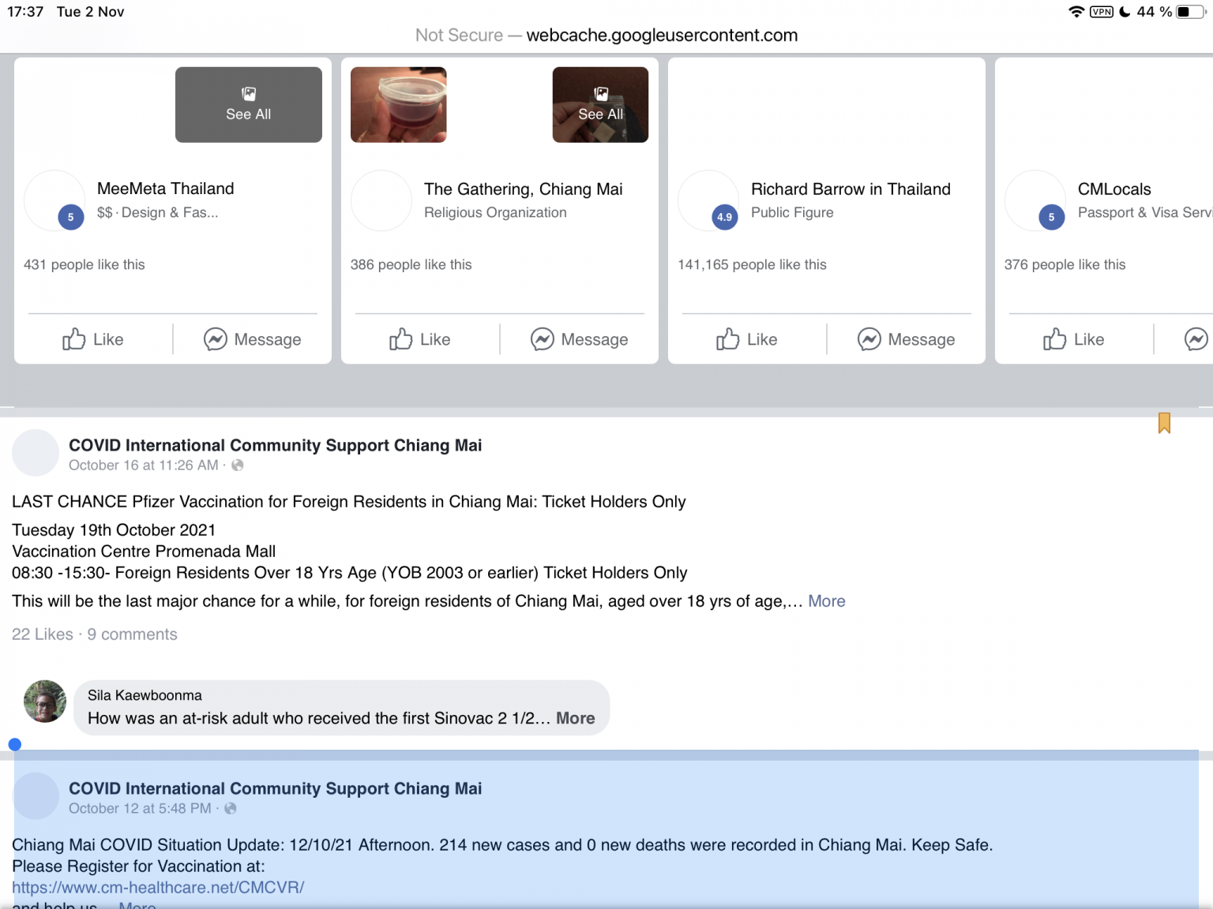1213x909 pixels.
Task: Click thumbs-up icon for The Gathering, Chiang Mai
Action: [401, 339]
